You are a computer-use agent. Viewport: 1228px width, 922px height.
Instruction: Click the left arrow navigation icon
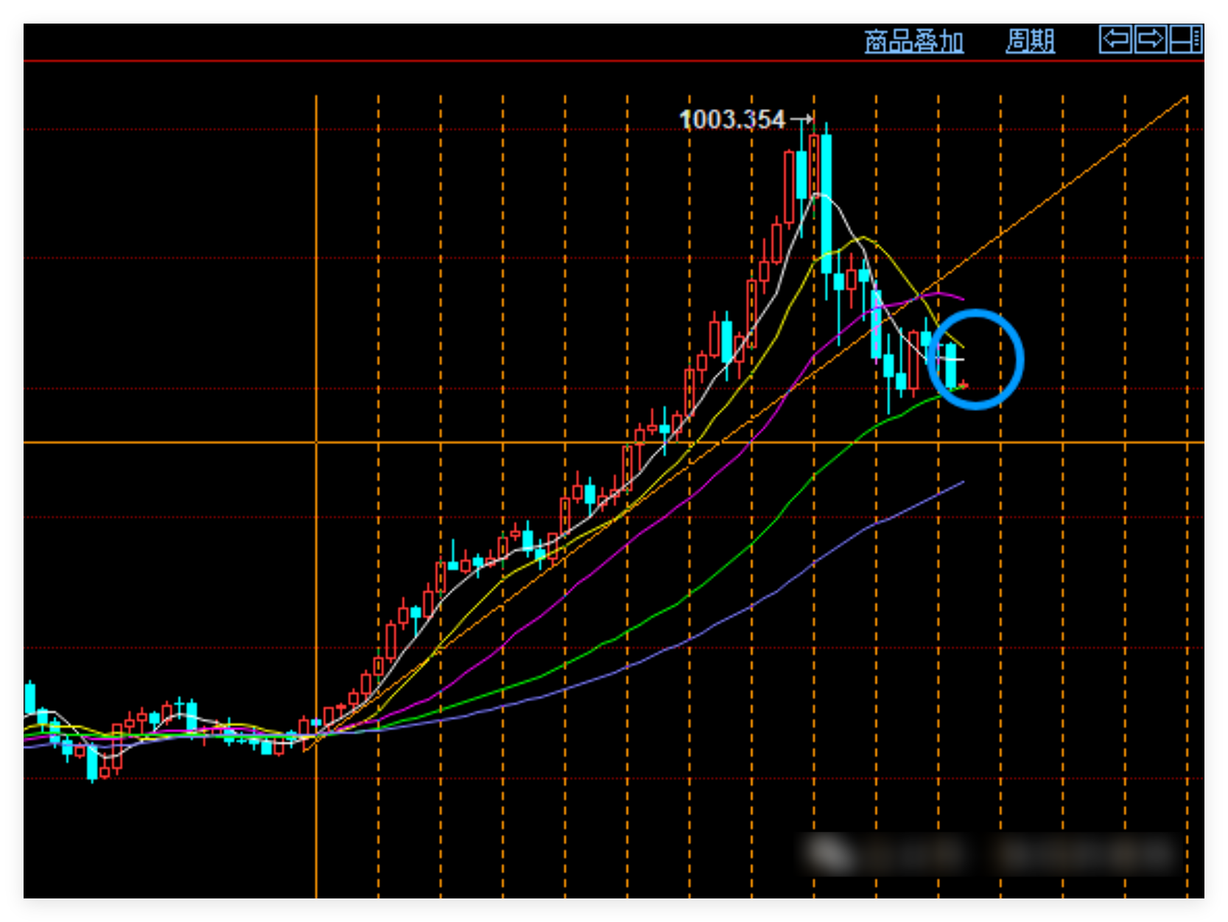click(x=1115, y=39)
